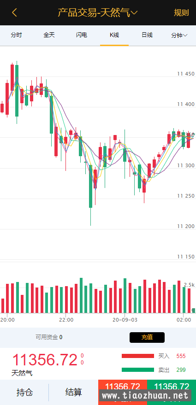
Task: Open the 持仓 positions section
Action: pos(24,393)
